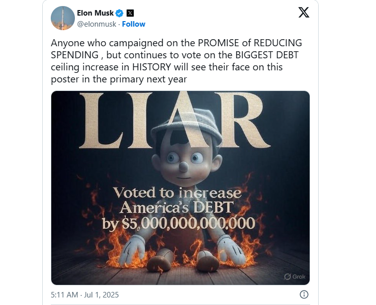Click the blue verified checkmark badge
The height and width of the screenshot is (305, 376).
tap(120, 13)
